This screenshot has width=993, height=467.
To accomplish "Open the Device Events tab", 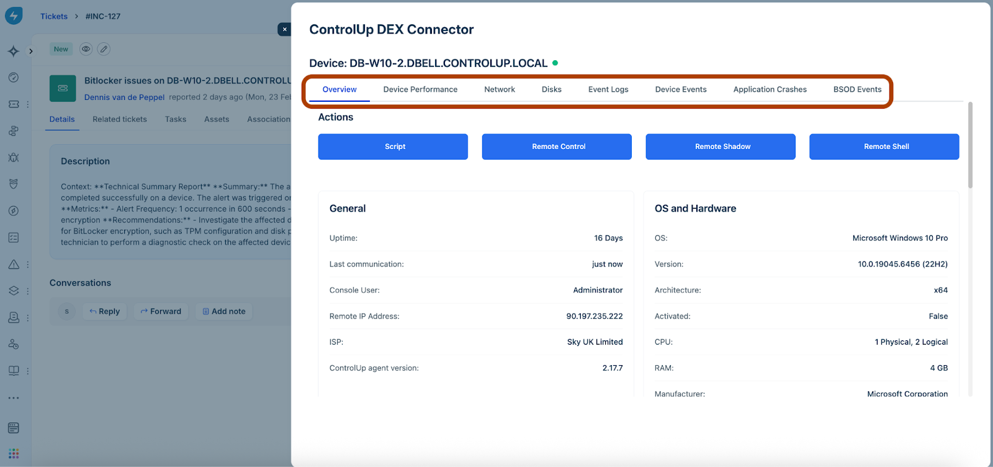I will click(x=681, y=89).
